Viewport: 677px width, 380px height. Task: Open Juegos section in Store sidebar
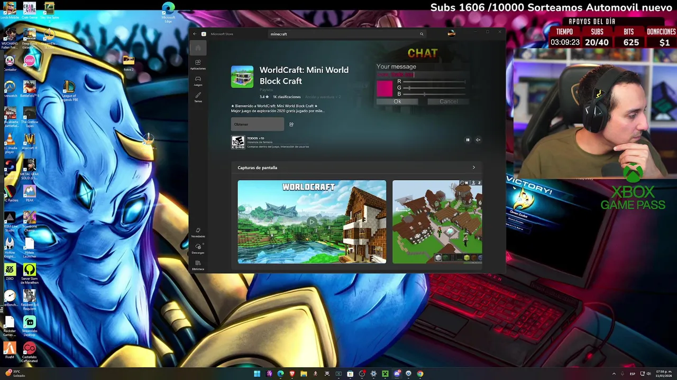point(198,81)
